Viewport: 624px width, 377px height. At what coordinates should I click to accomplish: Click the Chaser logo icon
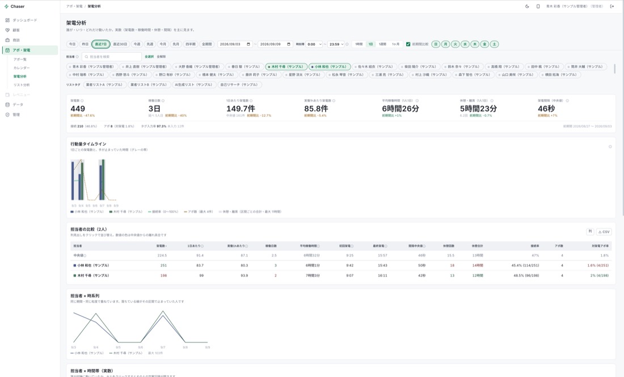(6, 6)
